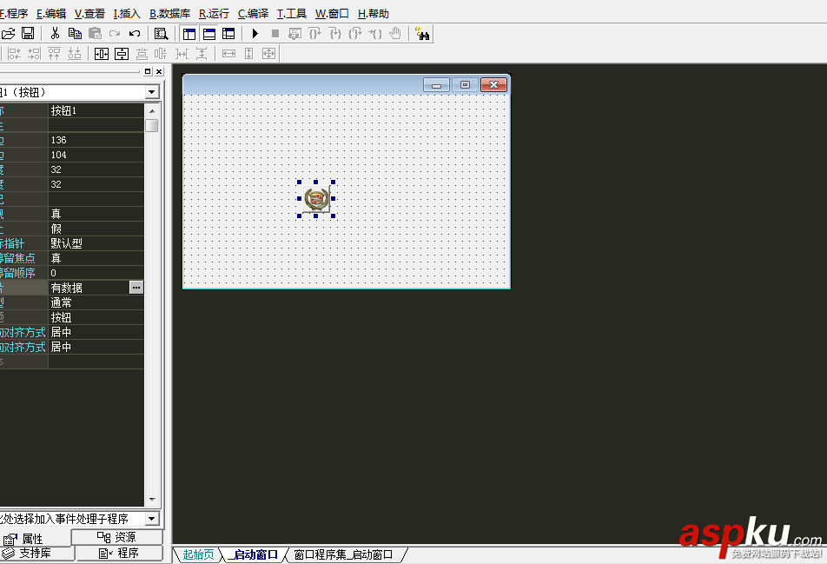Toggle the left side pane layout button
Image resolution: width=827 pixels, height=564 pixels.
coord(189,34)
